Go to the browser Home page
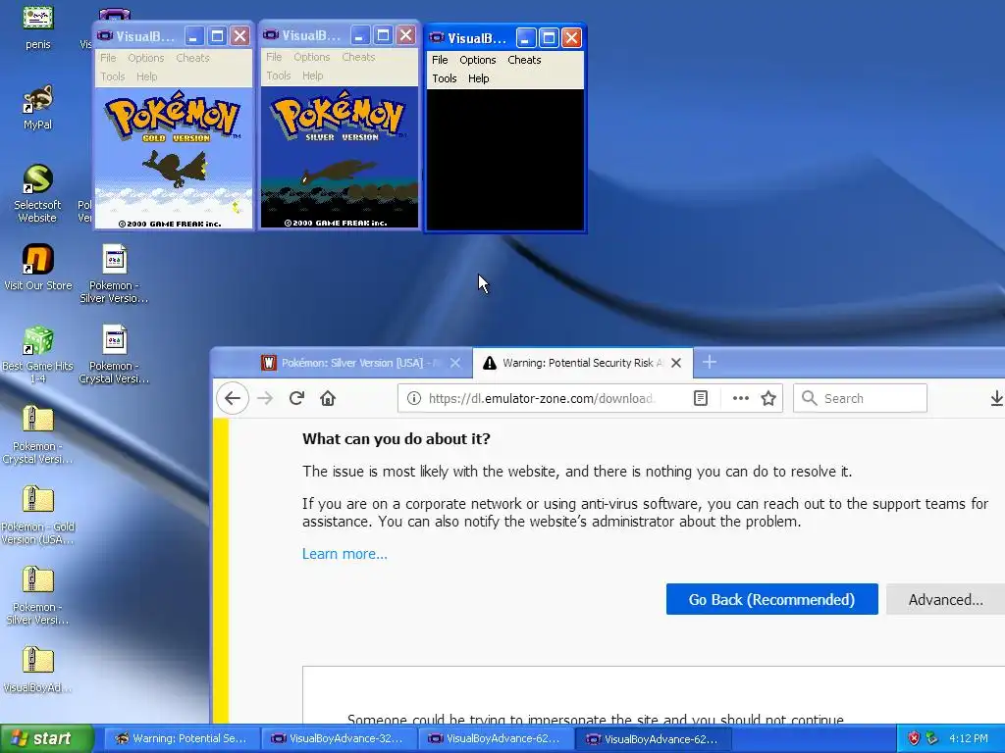Image resolution: width=1005 pixels, height=753 pixels. tap(328, 398)
